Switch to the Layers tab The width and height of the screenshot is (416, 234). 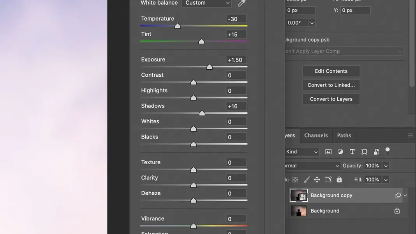(292, 135)
